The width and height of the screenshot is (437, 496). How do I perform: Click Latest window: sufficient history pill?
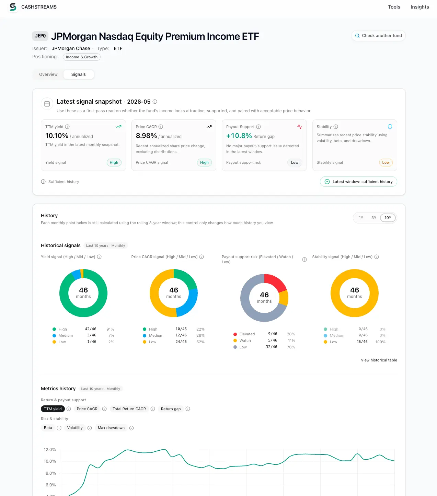tap(358, 182)
